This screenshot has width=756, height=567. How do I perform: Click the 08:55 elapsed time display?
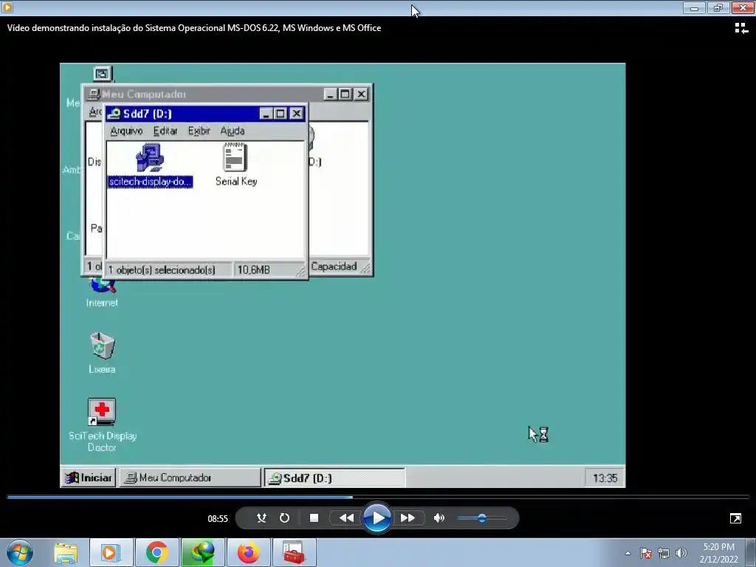218,519
